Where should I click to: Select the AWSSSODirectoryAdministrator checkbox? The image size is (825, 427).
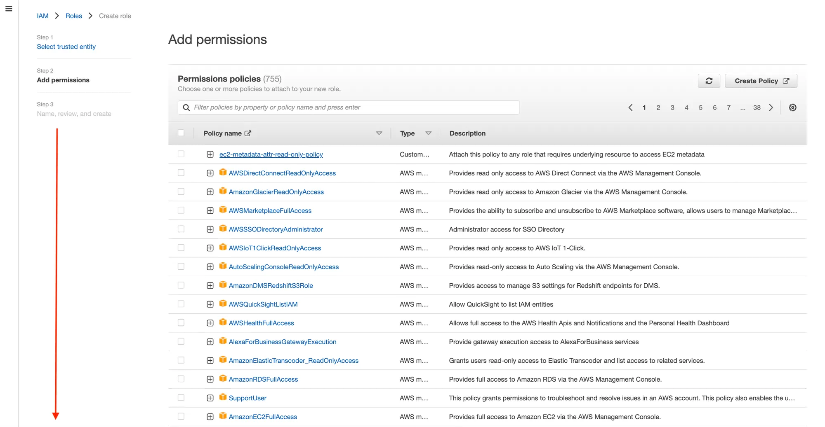pyautogui.click(x=181, y=229)
